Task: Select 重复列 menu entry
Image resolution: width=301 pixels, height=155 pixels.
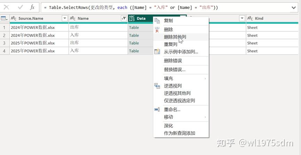Action: tap(181, 44)
